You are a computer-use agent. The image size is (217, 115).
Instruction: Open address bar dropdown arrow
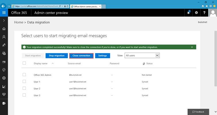[62, 6]
